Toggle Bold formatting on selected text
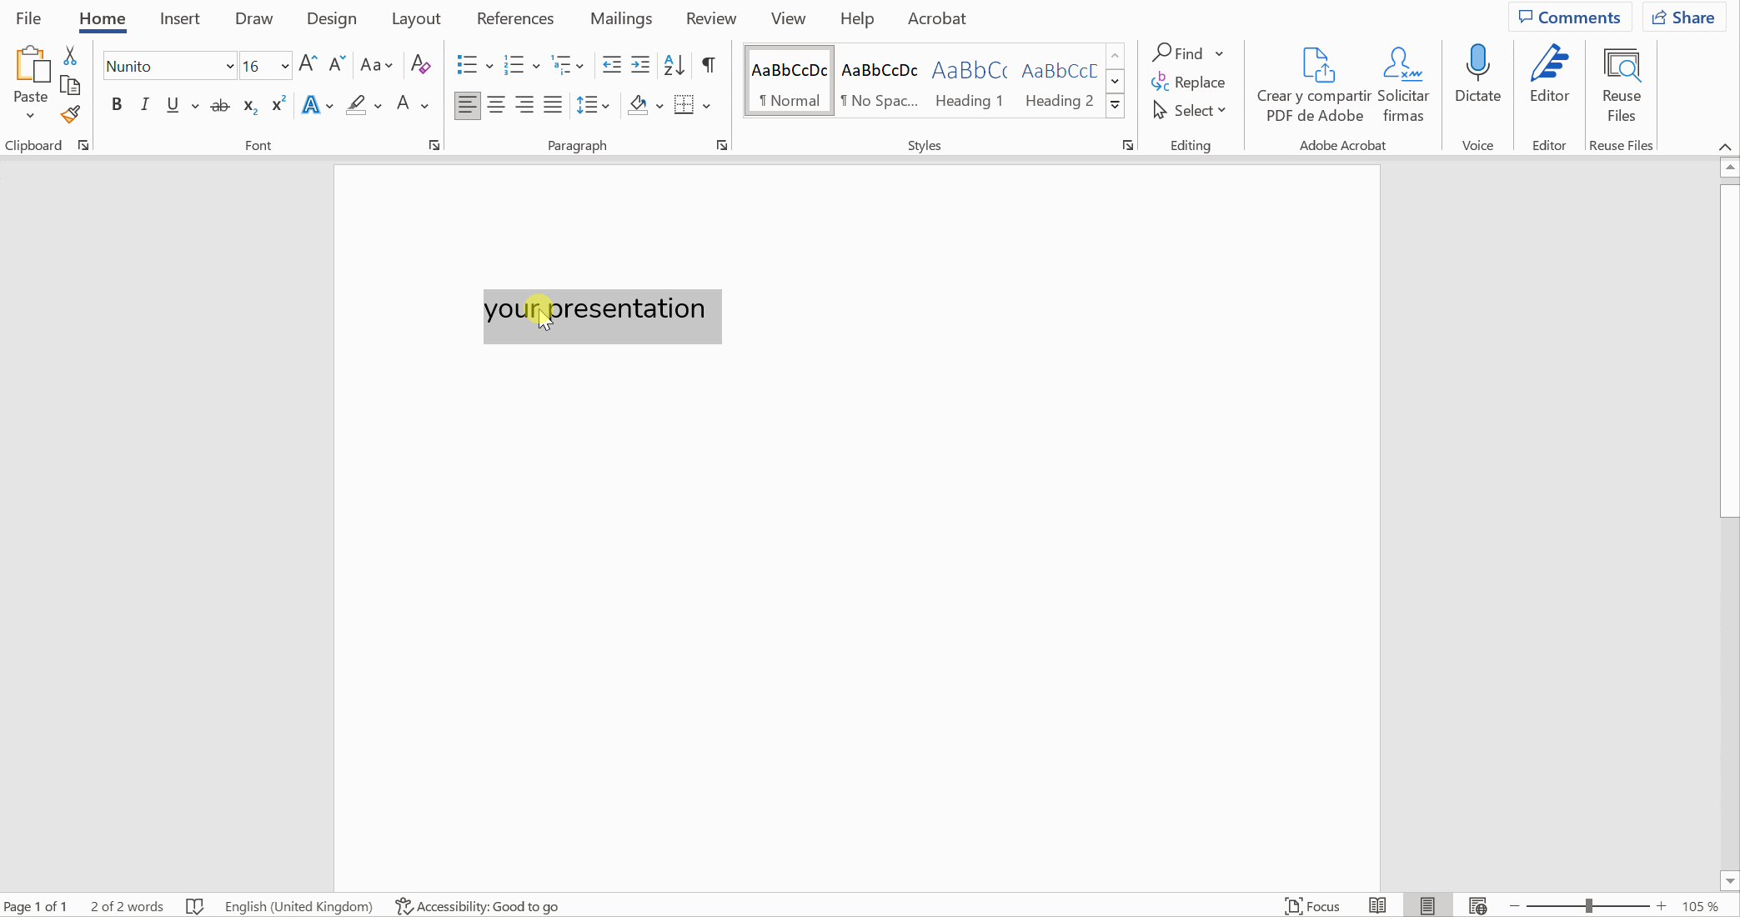This screenshot has width=1740, height=917. click(x=116, y=105)
